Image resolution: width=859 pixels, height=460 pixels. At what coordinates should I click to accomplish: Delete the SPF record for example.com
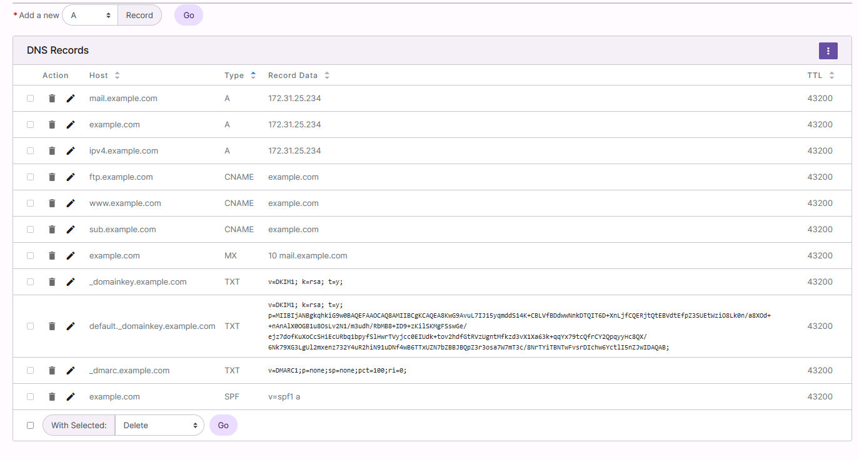(52, 396)
